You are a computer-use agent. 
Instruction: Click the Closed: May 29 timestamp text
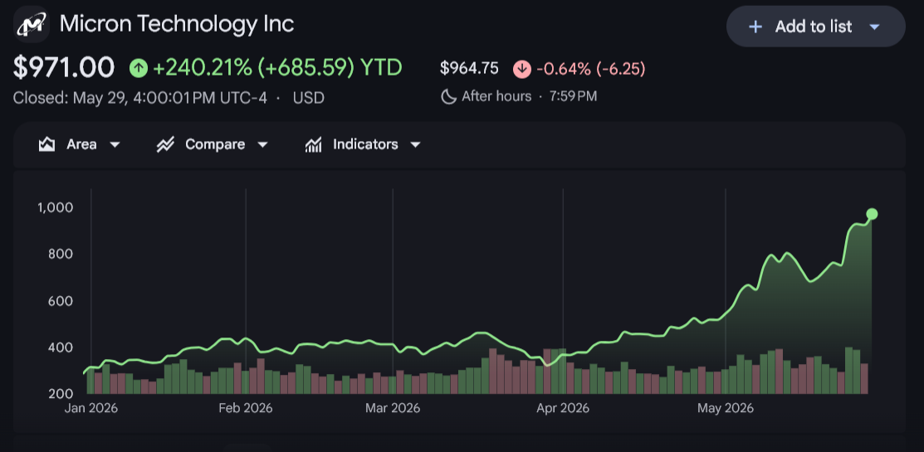[140, 97]
